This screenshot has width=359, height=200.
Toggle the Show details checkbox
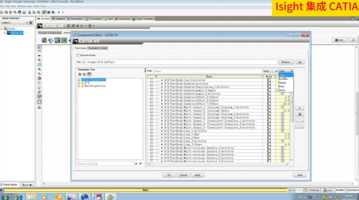tap(2, 185)
